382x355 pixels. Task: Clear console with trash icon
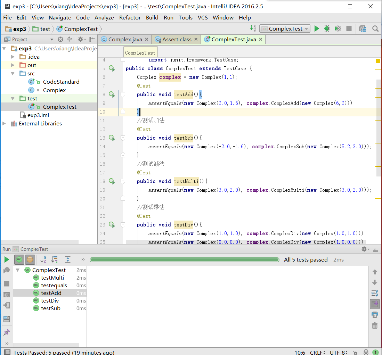375,325
